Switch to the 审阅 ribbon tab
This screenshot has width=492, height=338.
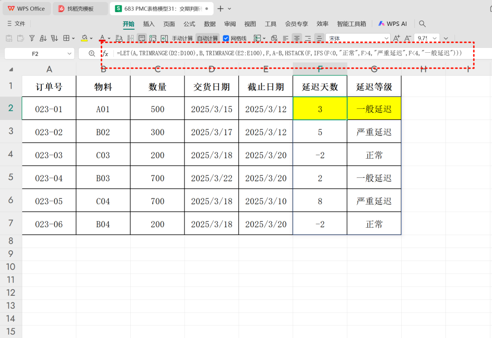coord(230,24)
